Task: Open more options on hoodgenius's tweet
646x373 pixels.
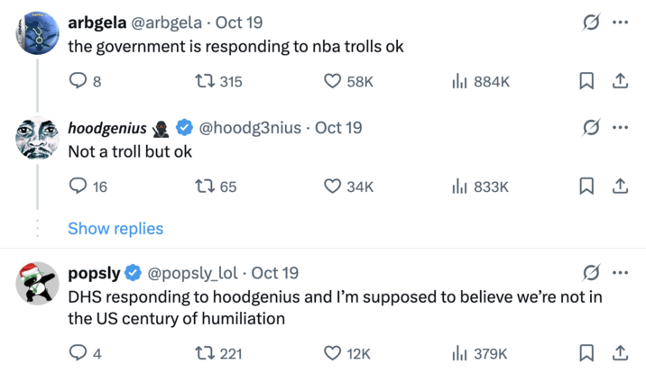Action: 620,127
